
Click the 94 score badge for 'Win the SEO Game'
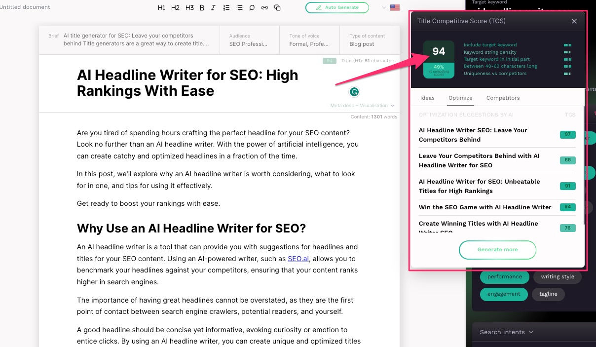(568, 207)
